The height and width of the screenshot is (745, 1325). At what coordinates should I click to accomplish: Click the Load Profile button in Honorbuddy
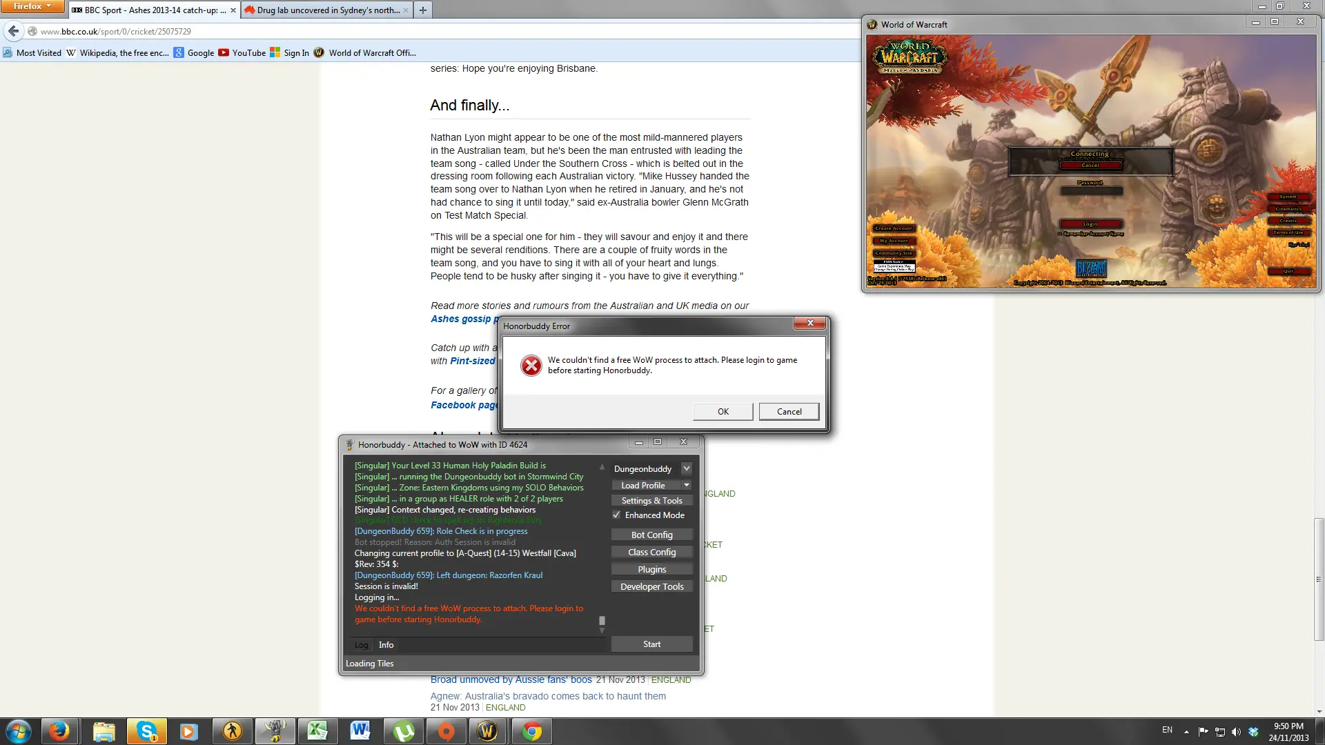coord(646,485)
